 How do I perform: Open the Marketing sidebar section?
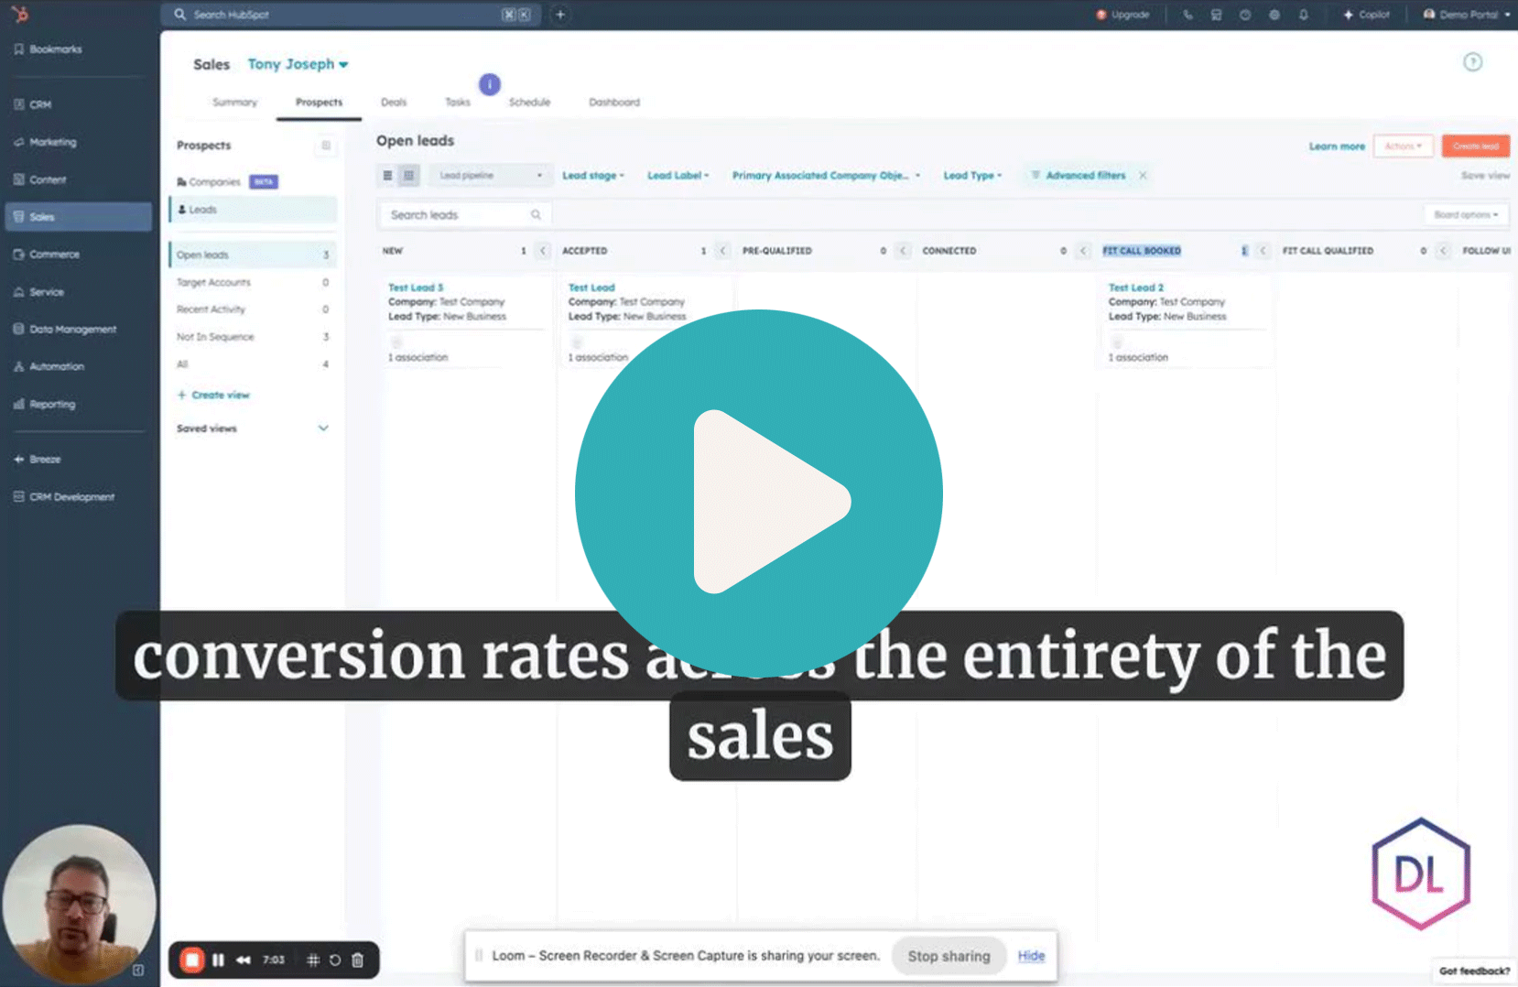click(45, 142)
